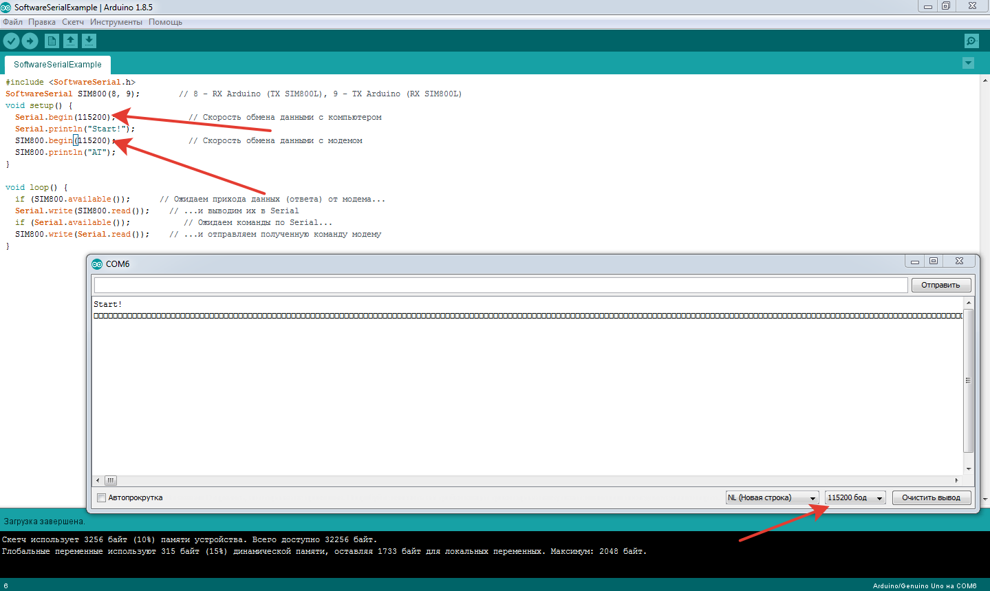Open the Файл menu
The width and height of the screenshot is (990, 591).
[13, 22]
